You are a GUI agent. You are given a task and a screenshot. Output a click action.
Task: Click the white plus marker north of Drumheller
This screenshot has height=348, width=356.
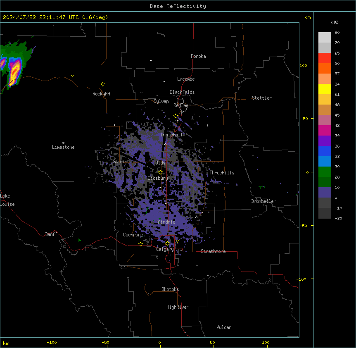tap(253, 155)
